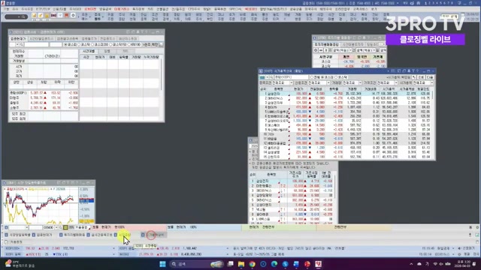This screenshot has height=270, width=481.
Task: Click magnifier icon next to stock code field
Action: point(60,227)
